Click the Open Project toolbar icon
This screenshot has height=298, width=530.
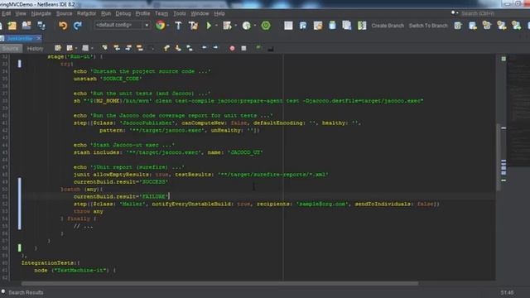coord(26,26)
